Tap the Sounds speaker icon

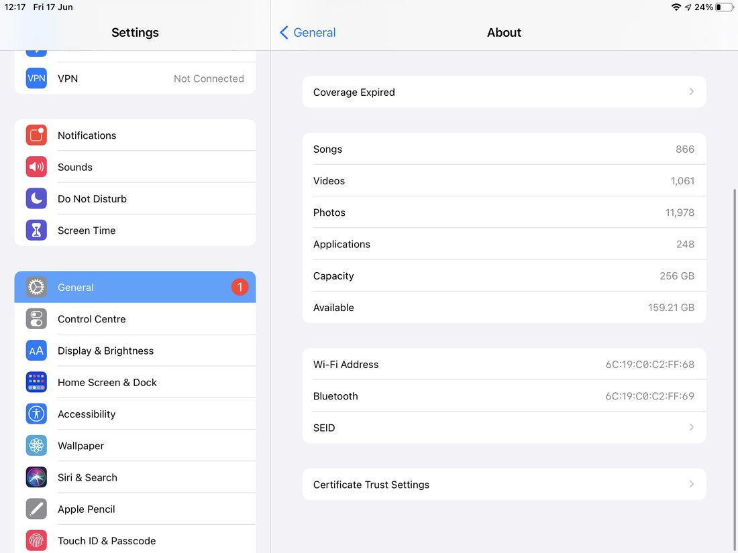click(x=36, y=167)
